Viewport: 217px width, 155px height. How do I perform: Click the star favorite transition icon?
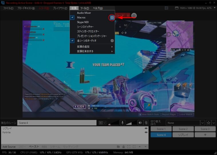tap(209, 123)
